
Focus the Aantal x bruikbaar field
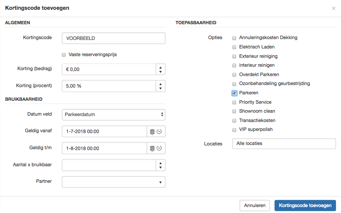pyautogui.click(x=109, y=165)
